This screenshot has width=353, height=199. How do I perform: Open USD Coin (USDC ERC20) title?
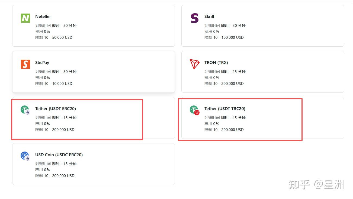pos(59,155)
